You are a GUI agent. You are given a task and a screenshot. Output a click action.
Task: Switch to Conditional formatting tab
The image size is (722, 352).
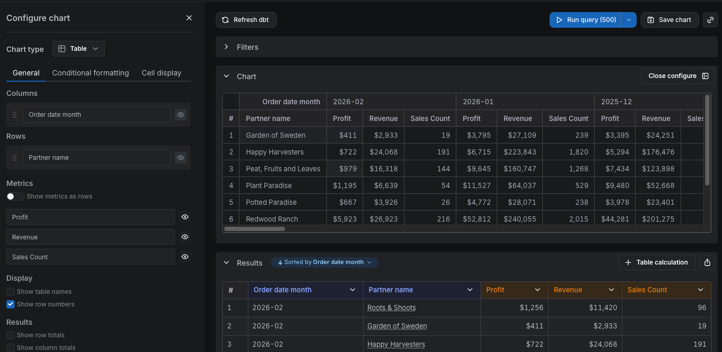pyautogui.click(x=91, y=73)
